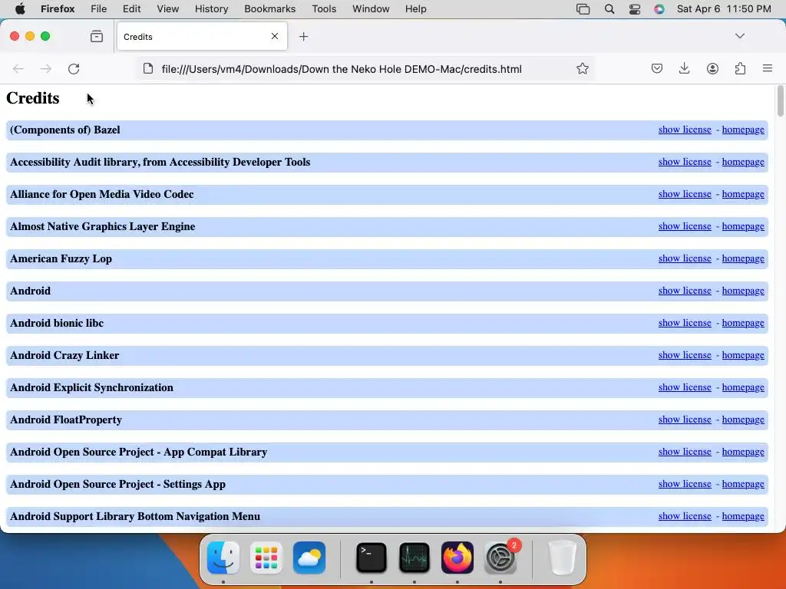Viewport: 786px width, 589px height.
Task: Open the Almost Native Graphics Layer Engine homepage
Action: click(x=743, y=226)
